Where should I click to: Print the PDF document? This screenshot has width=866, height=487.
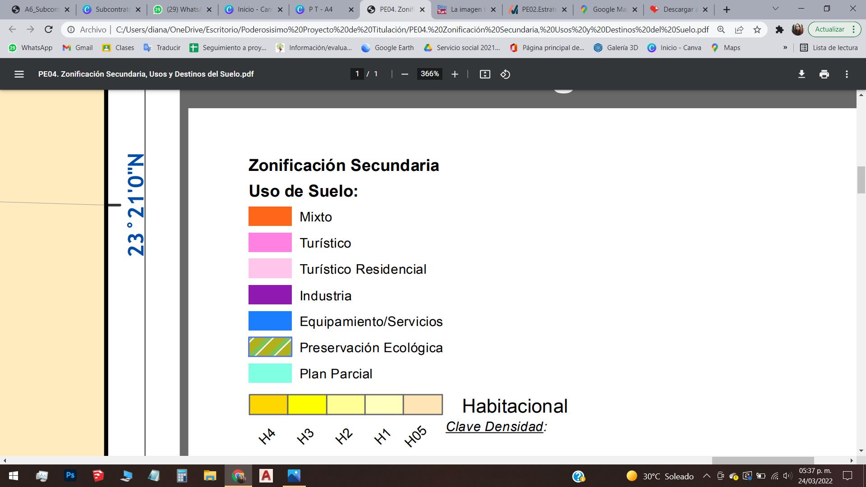(x=824, y=74)
